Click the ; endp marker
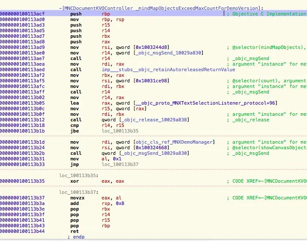Image resolution: width=307 pixels, height=241 pixels. [76, 237]
